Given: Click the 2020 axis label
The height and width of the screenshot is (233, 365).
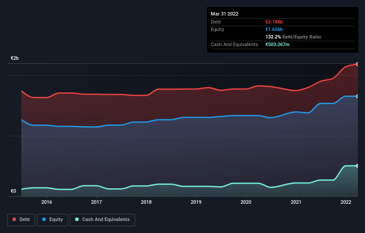Looking at the screenshot, I should pos(246,202).
